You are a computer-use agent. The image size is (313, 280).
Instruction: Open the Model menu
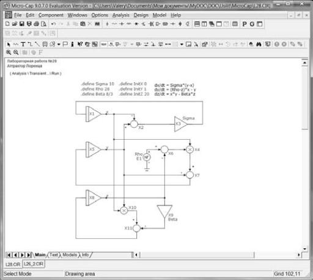pos(160,15)
